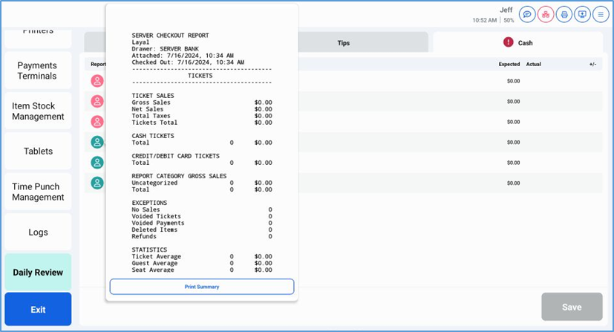Click the Save button
This screenshot has height=332, width=614.
pyautogui.click(x=572, y=307)
